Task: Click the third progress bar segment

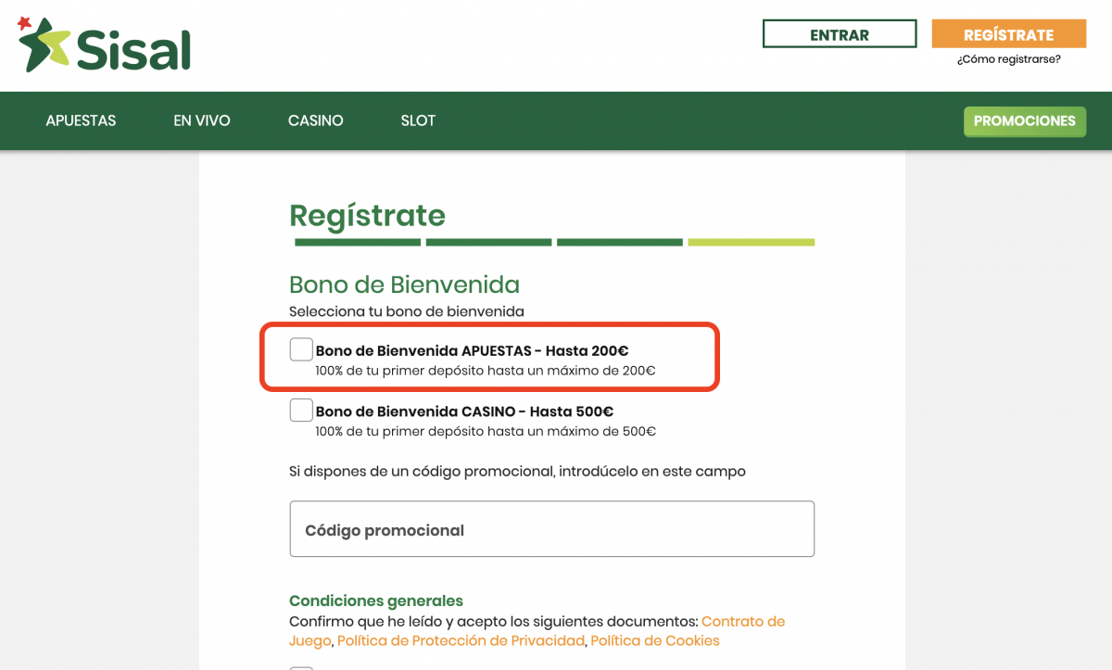Action: point(619,243)
